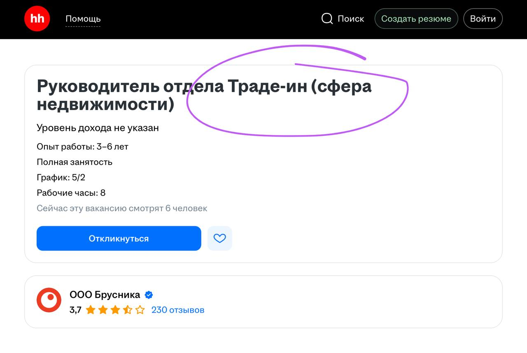Click the 3,7 rating score

pos(75,310)
